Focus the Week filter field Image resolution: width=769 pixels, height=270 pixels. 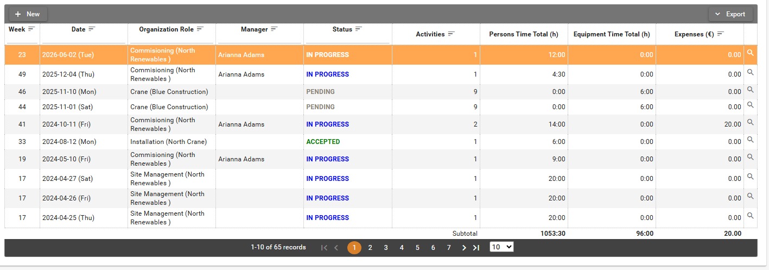tap(22, 39)
